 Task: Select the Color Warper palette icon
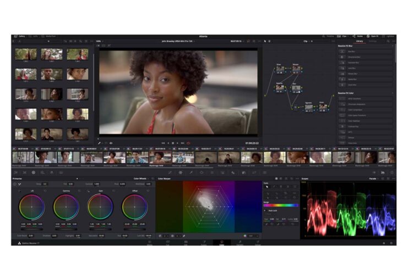point(180,173)
